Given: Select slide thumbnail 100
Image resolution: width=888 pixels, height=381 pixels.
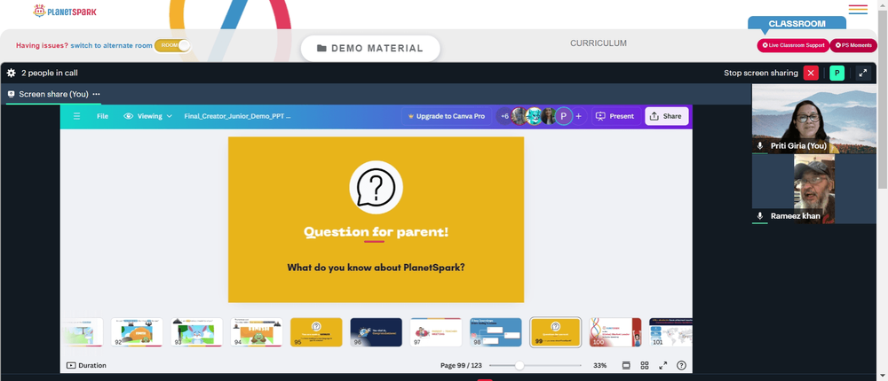Looking at the screenshot, I should tap(615, 332).
